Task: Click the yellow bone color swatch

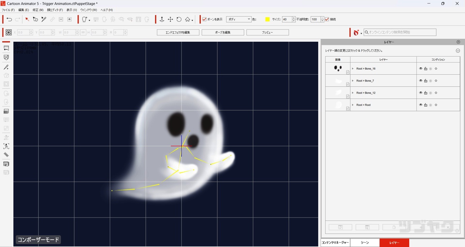Action: coord(267,19)
